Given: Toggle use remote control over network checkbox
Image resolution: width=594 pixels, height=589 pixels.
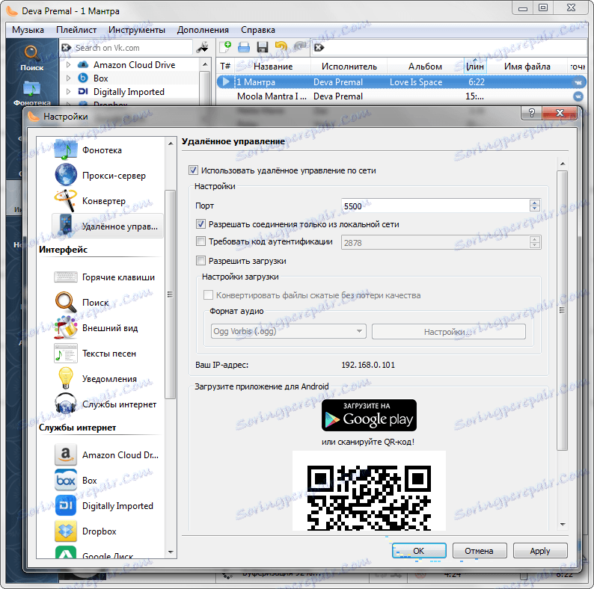Looking at the screenshot, I should pyautogui.click(x=193, y=170).
